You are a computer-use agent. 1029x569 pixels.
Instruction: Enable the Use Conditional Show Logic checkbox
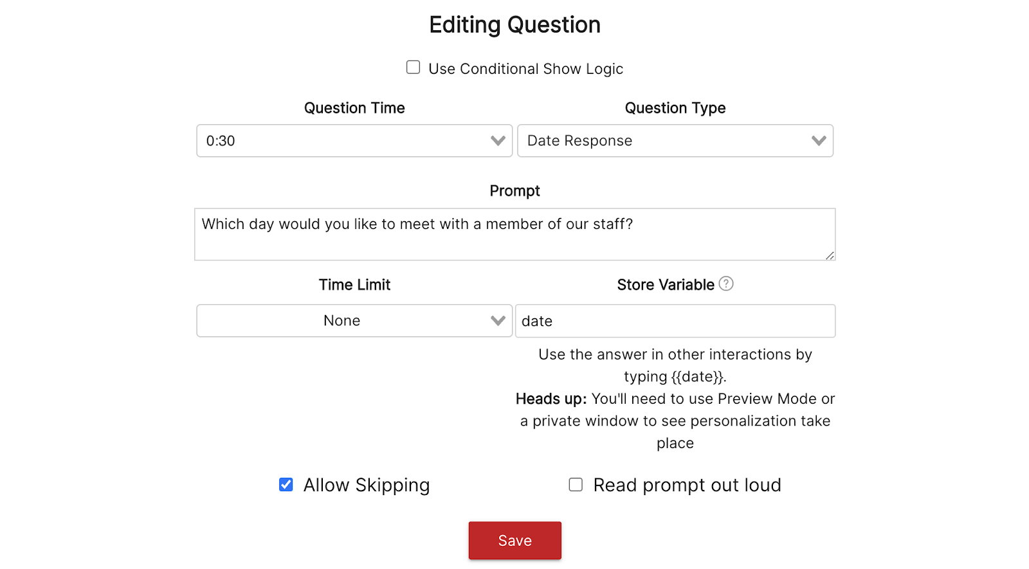pyautogui.click(x=414, y=68)
